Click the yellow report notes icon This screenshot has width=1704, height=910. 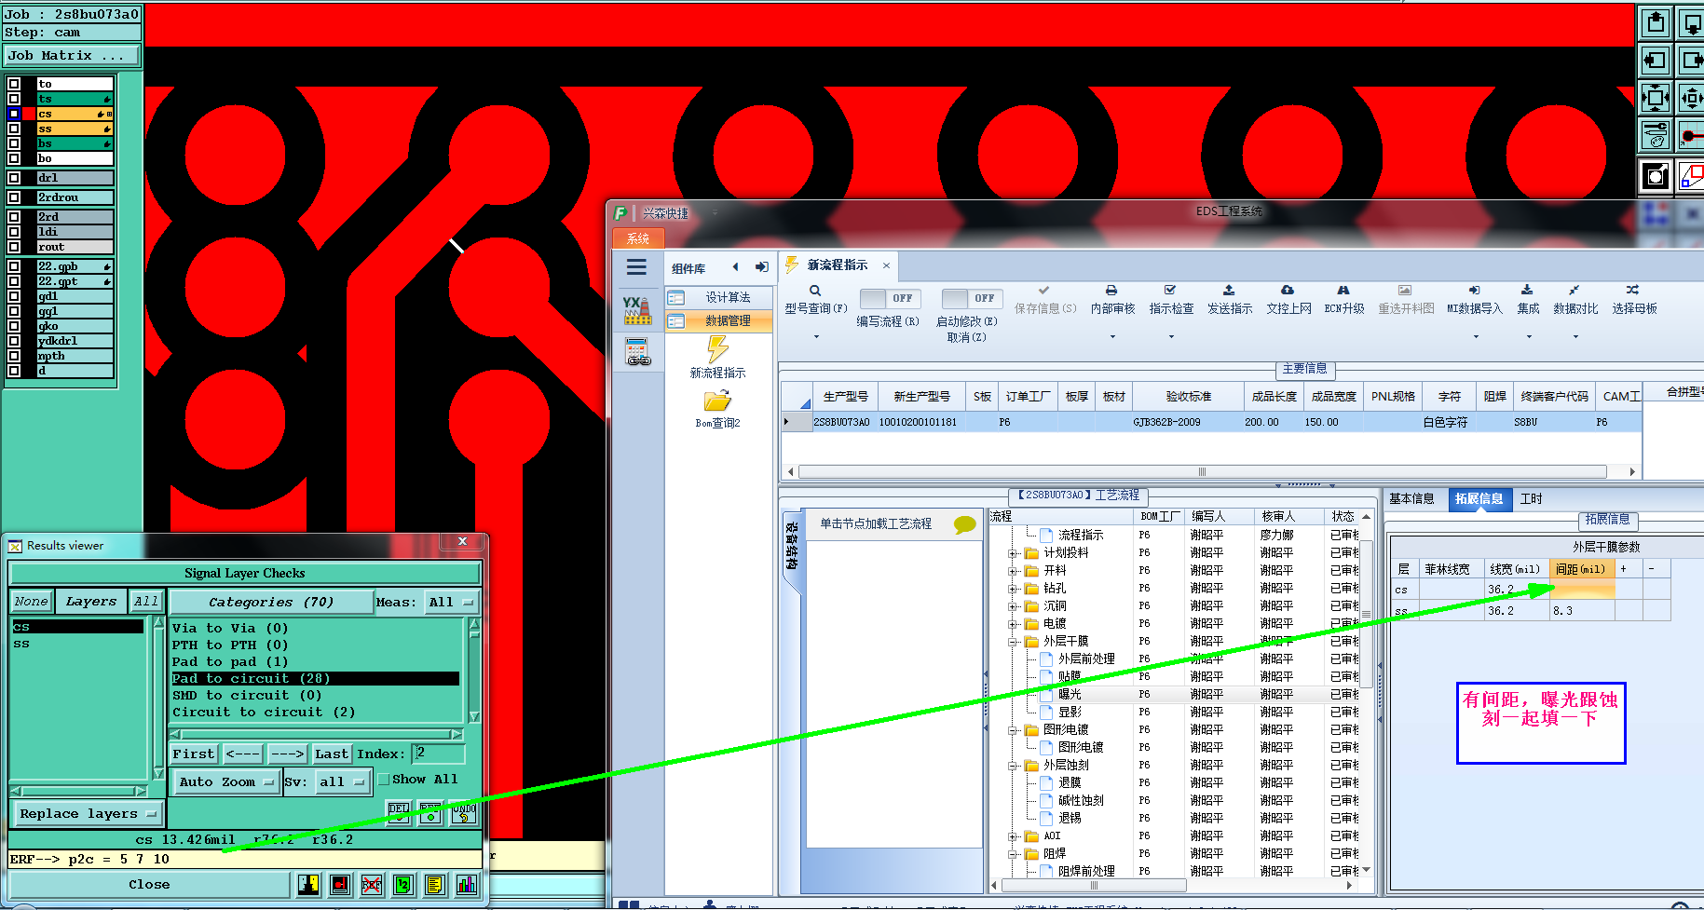point(434,885)
